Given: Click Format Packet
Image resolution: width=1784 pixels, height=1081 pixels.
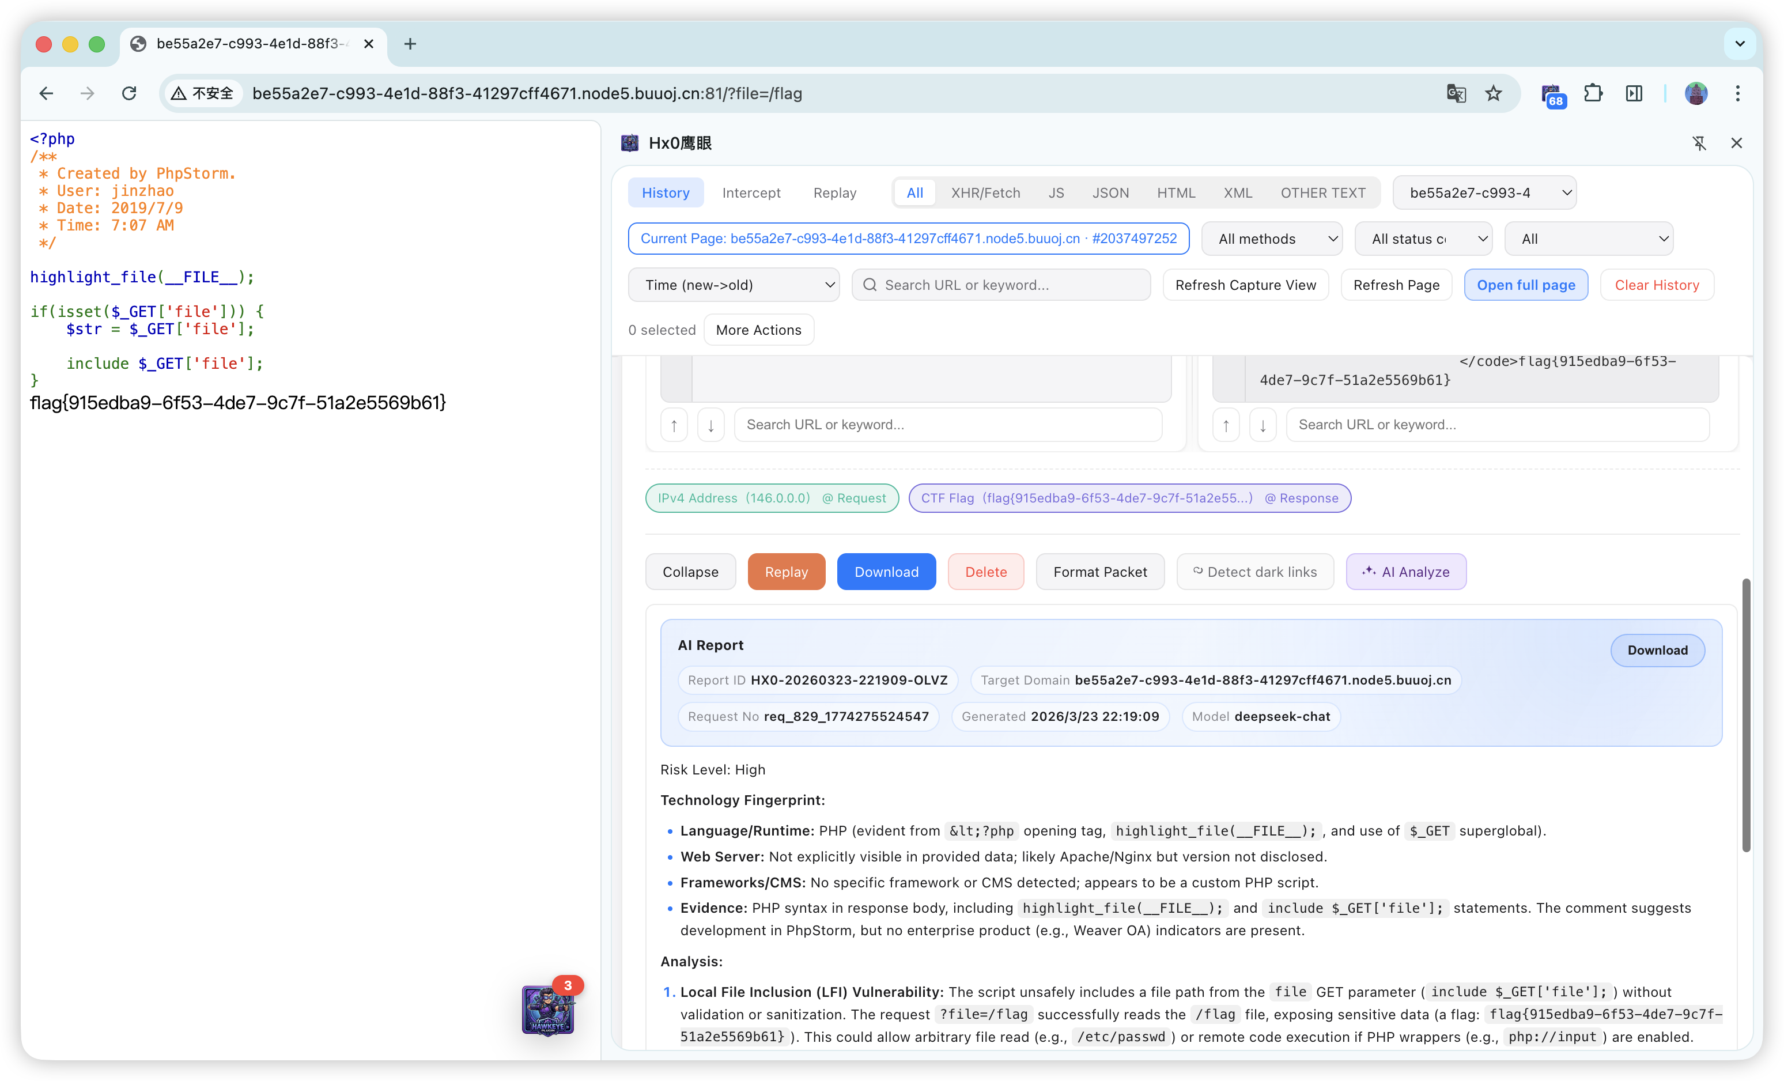Looking at the screenshot, I should pos(1100,572).
